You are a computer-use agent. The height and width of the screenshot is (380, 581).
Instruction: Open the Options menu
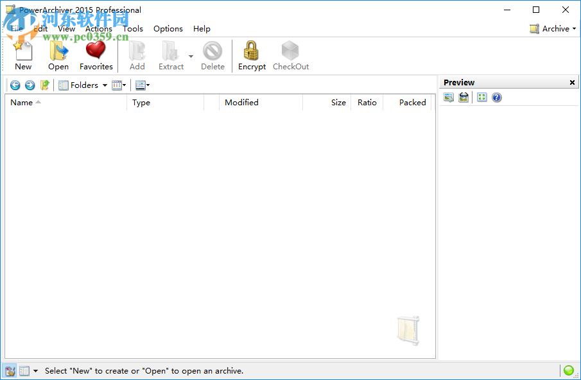click(x=168, y=28)
